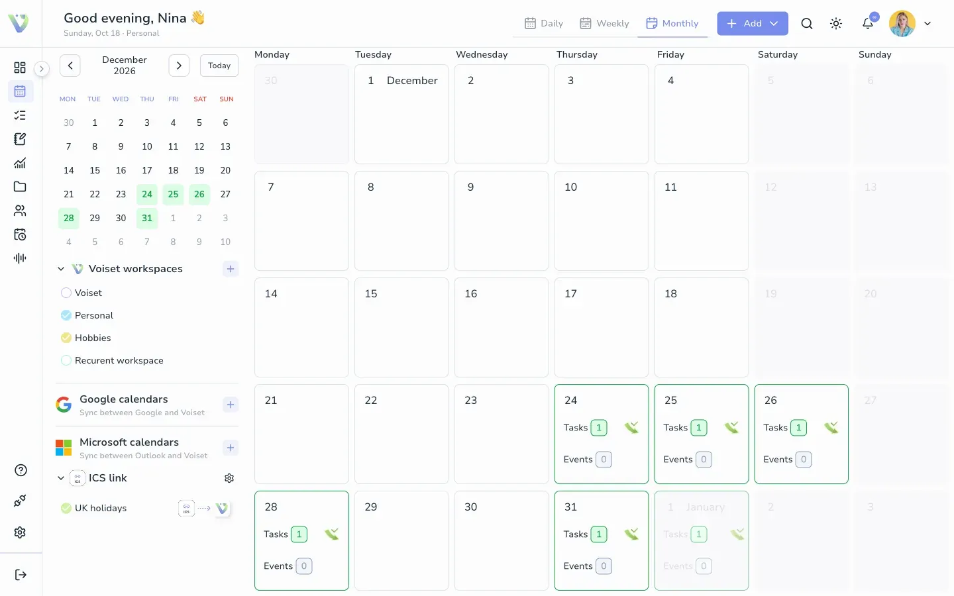Switch to the Monthly view tab
The height and width of the screenshot is (596, 954).
pyautogui.click(x=672, y=24)
